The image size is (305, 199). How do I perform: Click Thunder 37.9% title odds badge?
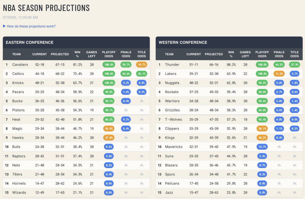[x=295, y=65]
